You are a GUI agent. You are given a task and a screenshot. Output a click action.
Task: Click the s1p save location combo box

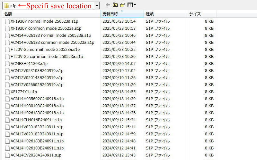tap(51, 6)
